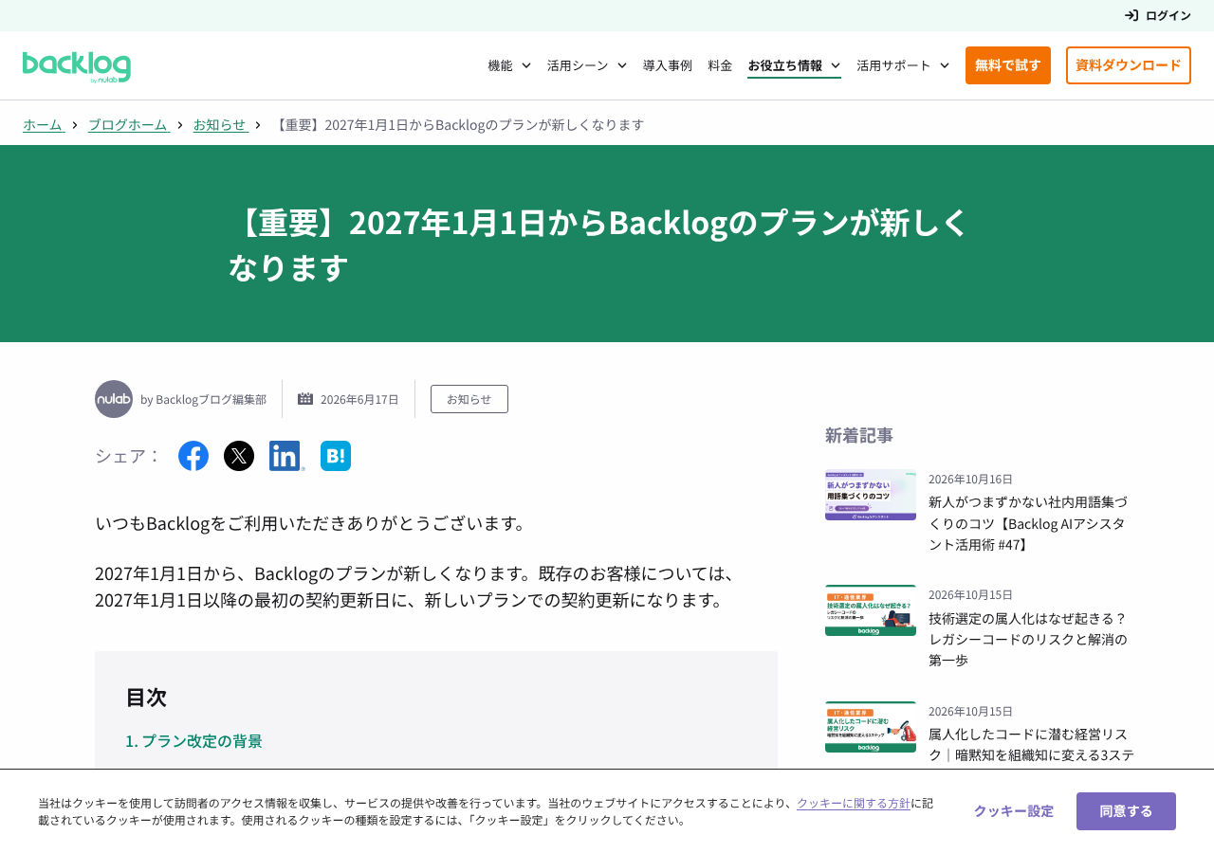
Task: Click the by Backlogブログ編集部 author text
Action: (x=203, y=399)
